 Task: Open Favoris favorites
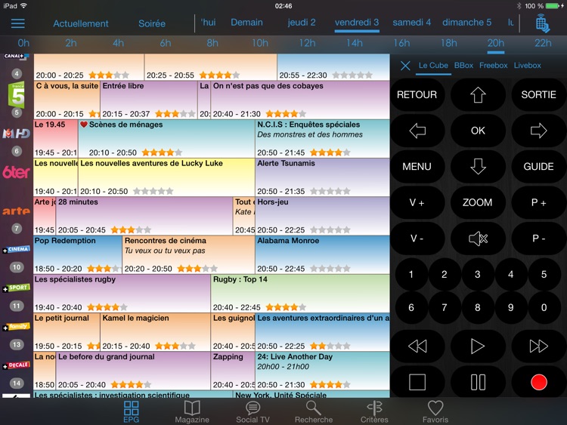point(435,412)
